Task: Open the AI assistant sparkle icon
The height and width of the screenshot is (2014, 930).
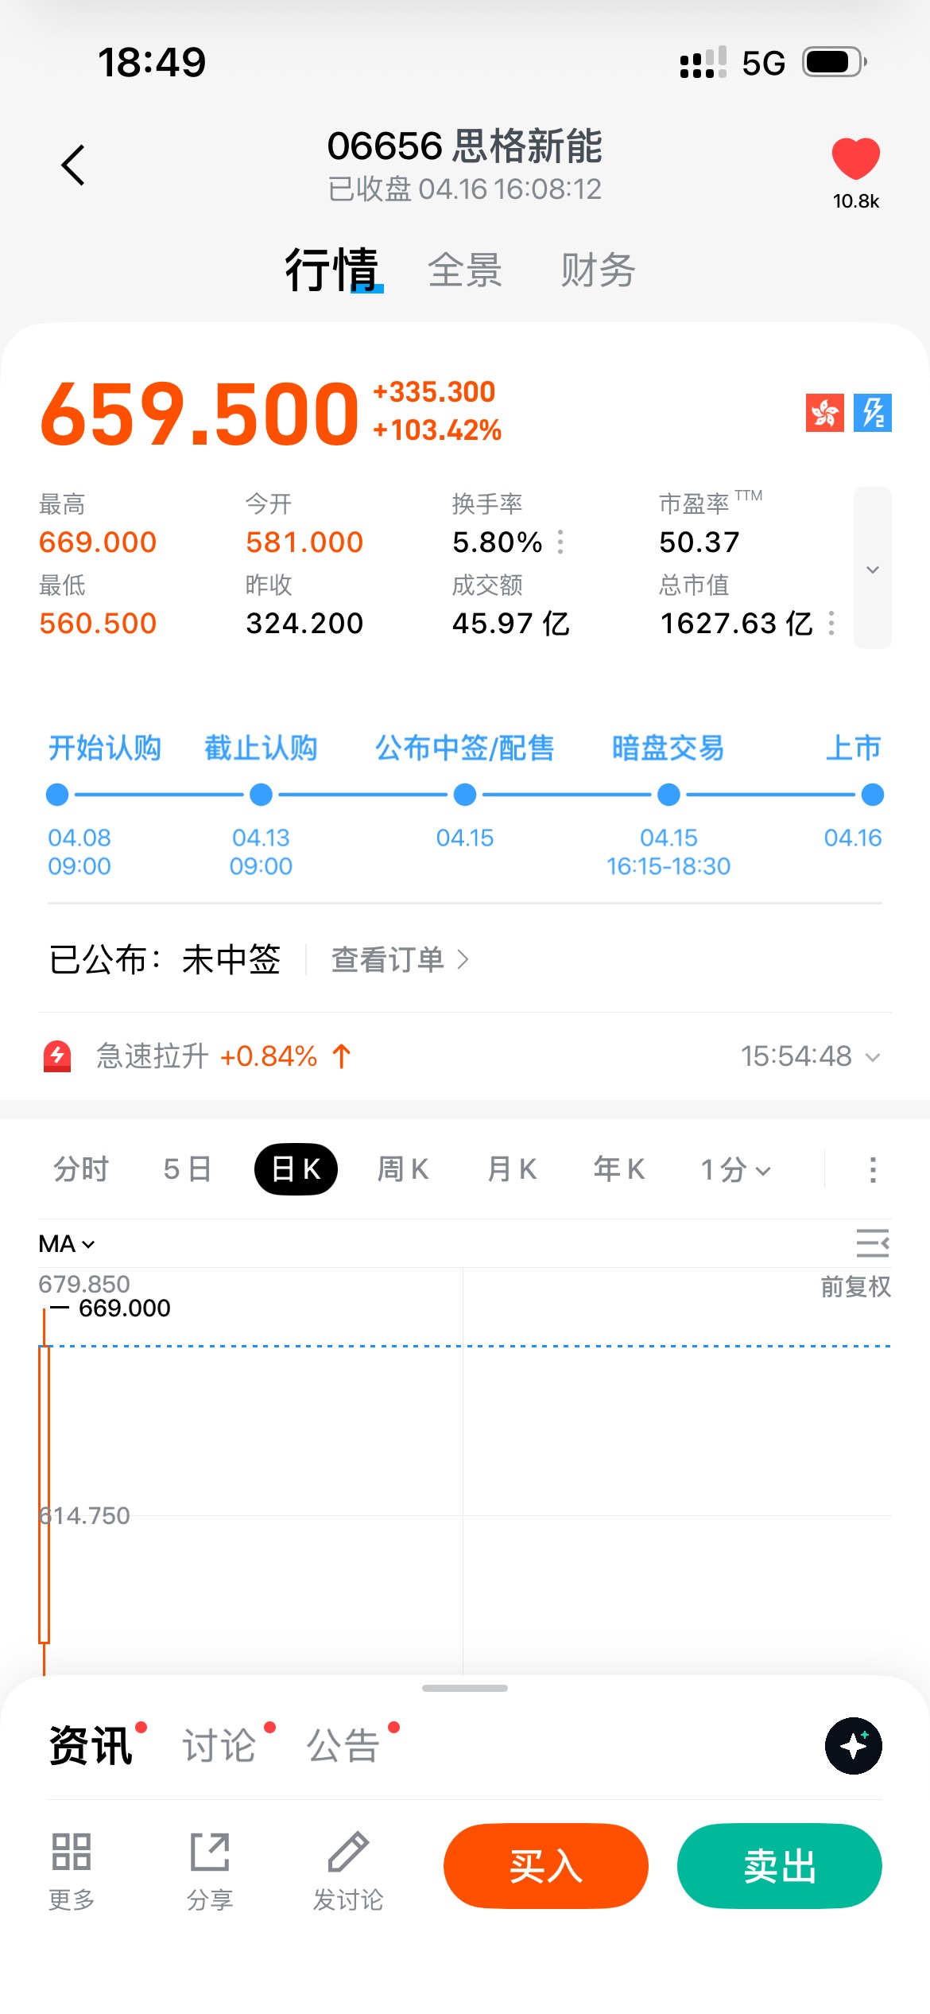Action: tap(853, 1746)
